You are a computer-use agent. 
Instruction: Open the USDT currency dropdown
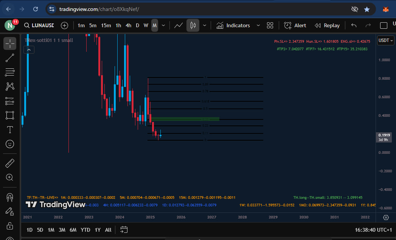click(x=386, y=40)
